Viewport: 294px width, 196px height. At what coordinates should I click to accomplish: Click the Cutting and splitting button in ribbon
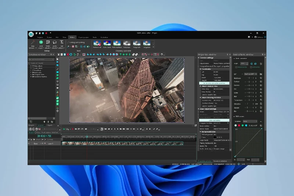coord(76,42)
